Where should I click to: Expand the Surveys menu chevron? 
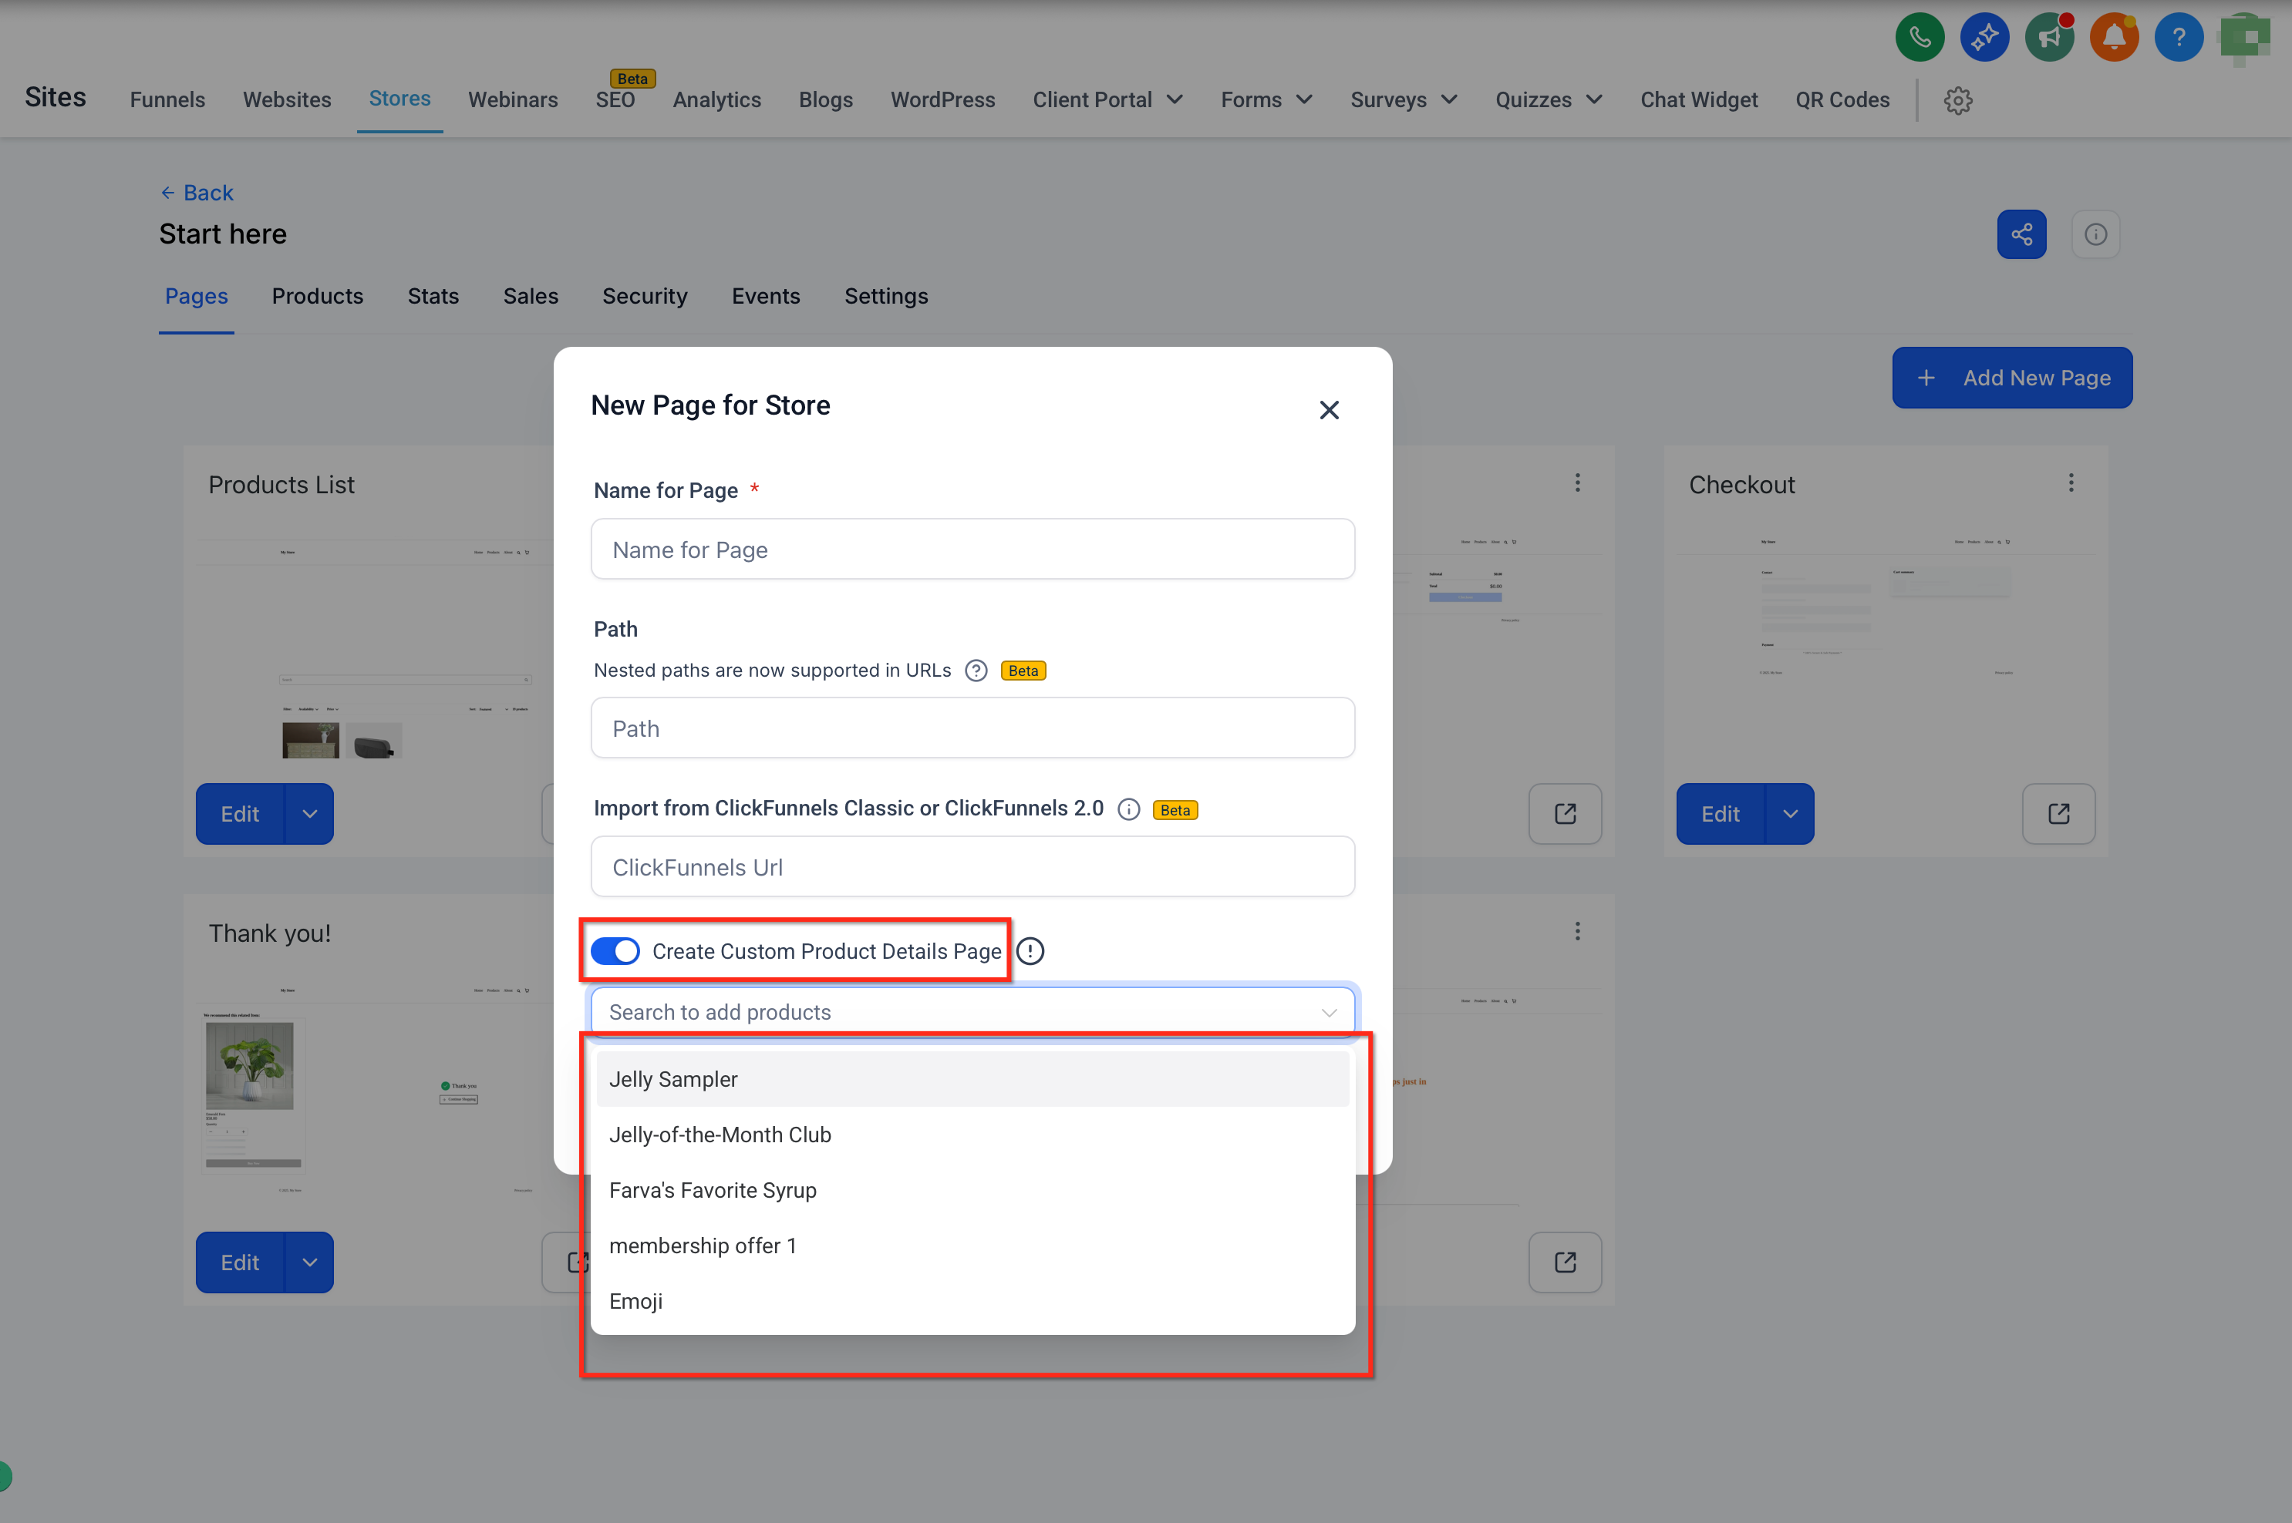click(x=1448, y=99)
